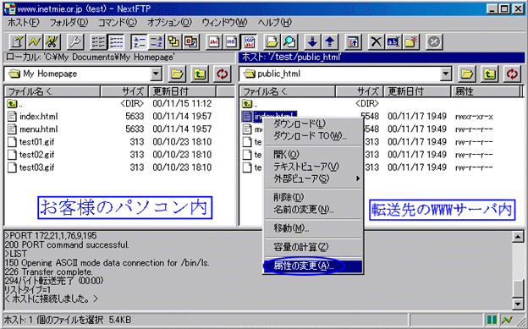Screen dimensions: 528x329
Task: Select local file test03.gif
Action: 31,167
